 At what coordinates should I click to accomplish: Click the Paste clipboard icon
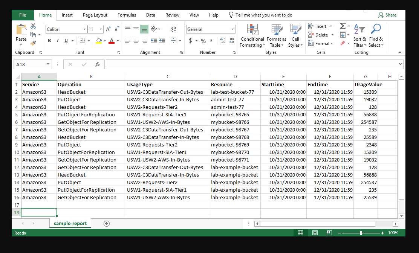(21, 30)
